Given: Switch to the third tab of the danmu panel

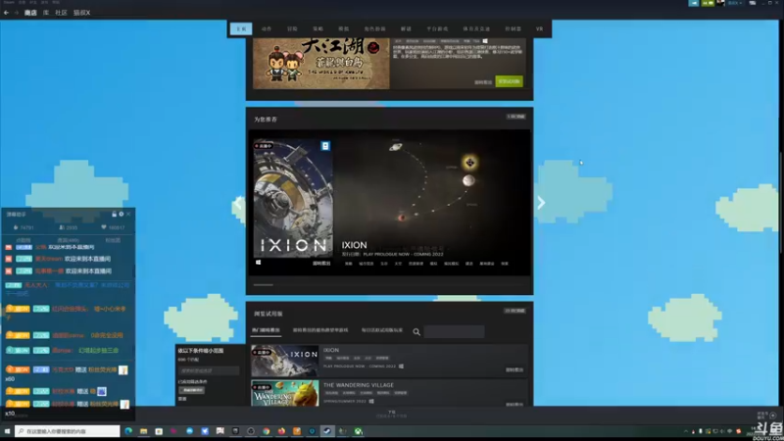Looking at the screenshot, I should [113, 240].
